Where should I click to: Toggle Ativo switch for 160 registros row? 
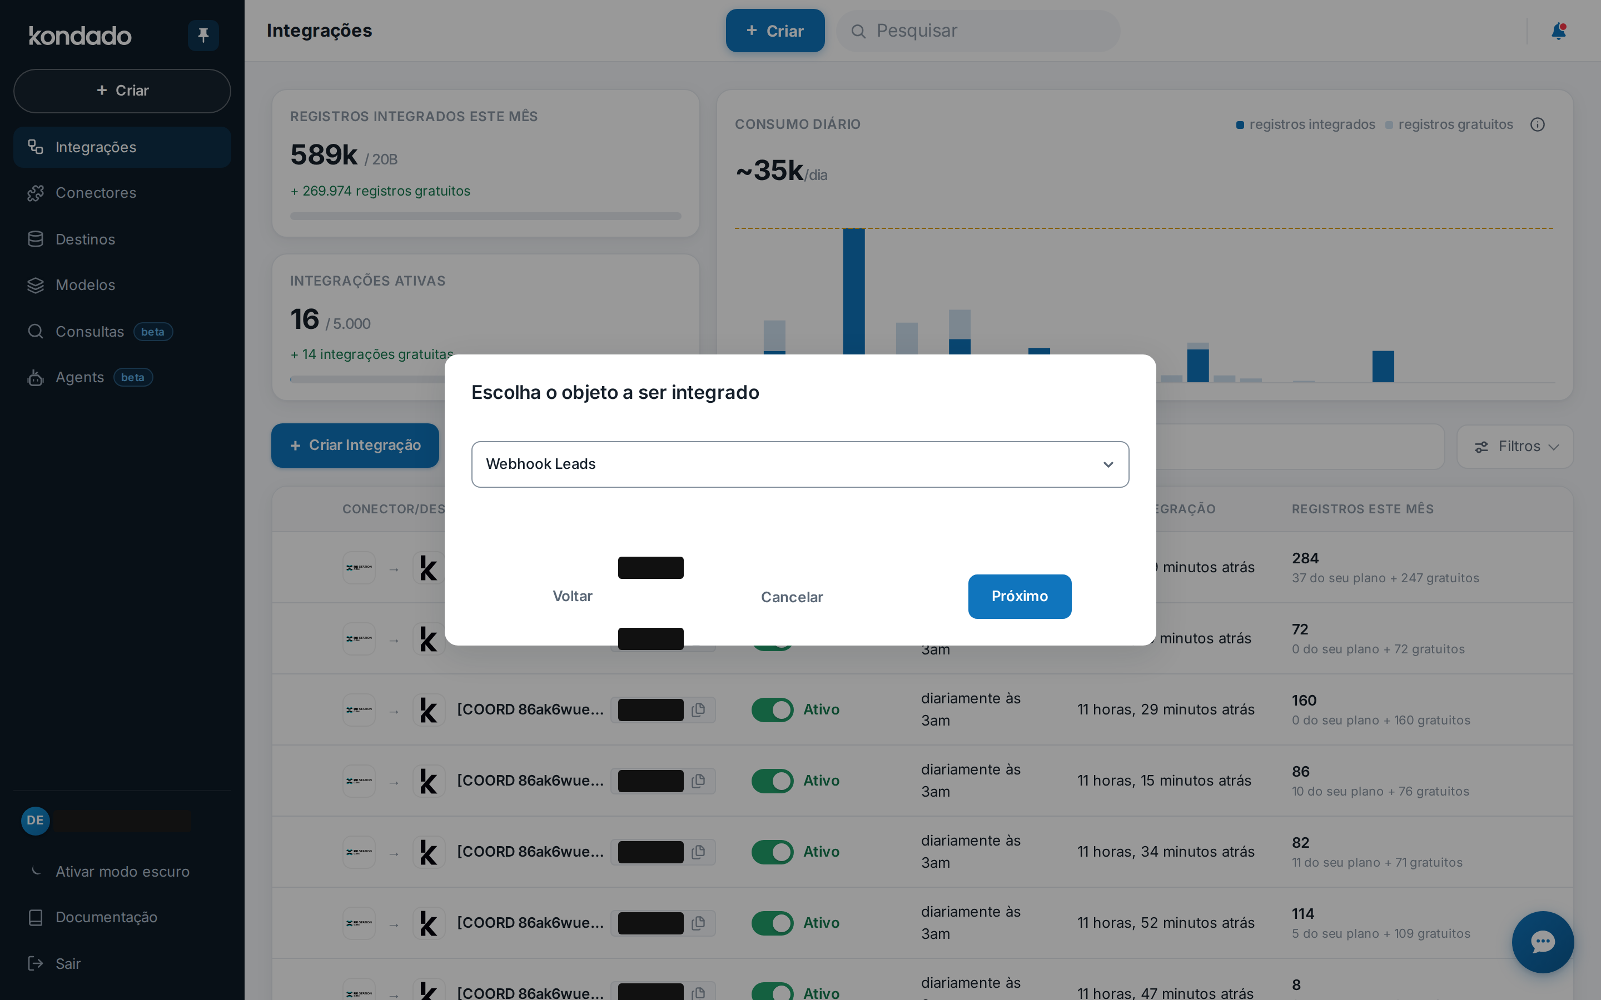point(772,709)
